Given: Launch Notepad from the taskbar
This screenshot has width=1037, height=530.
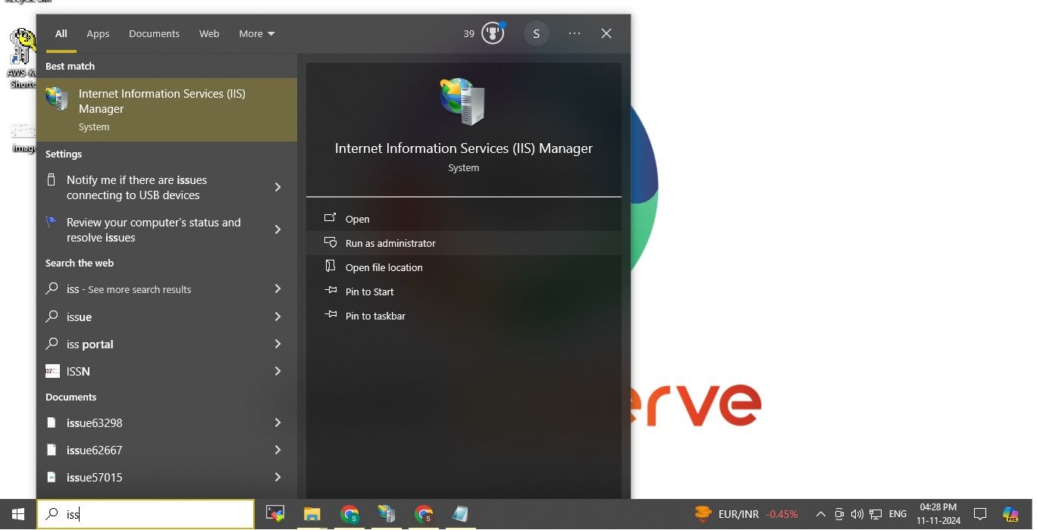Looking at the screenshot, I should tap(461, 514).
